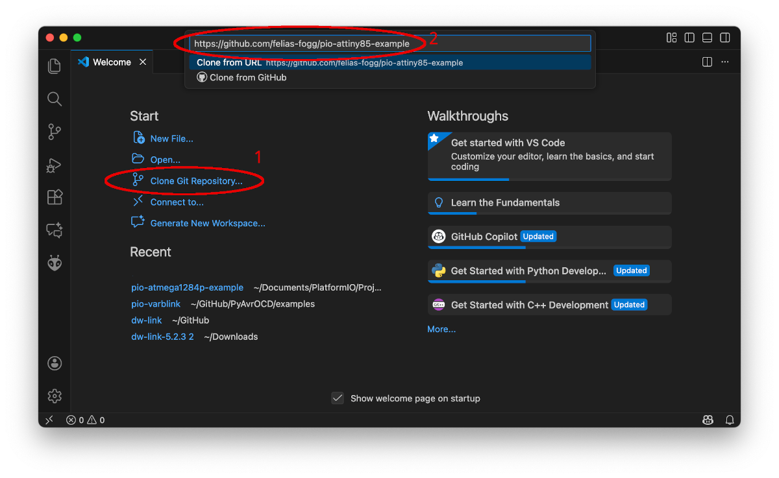Screen dimensions: 779x478
Task: Toggle the Panel layout icon
Action: pyautogui.click(x=708, y=38)
